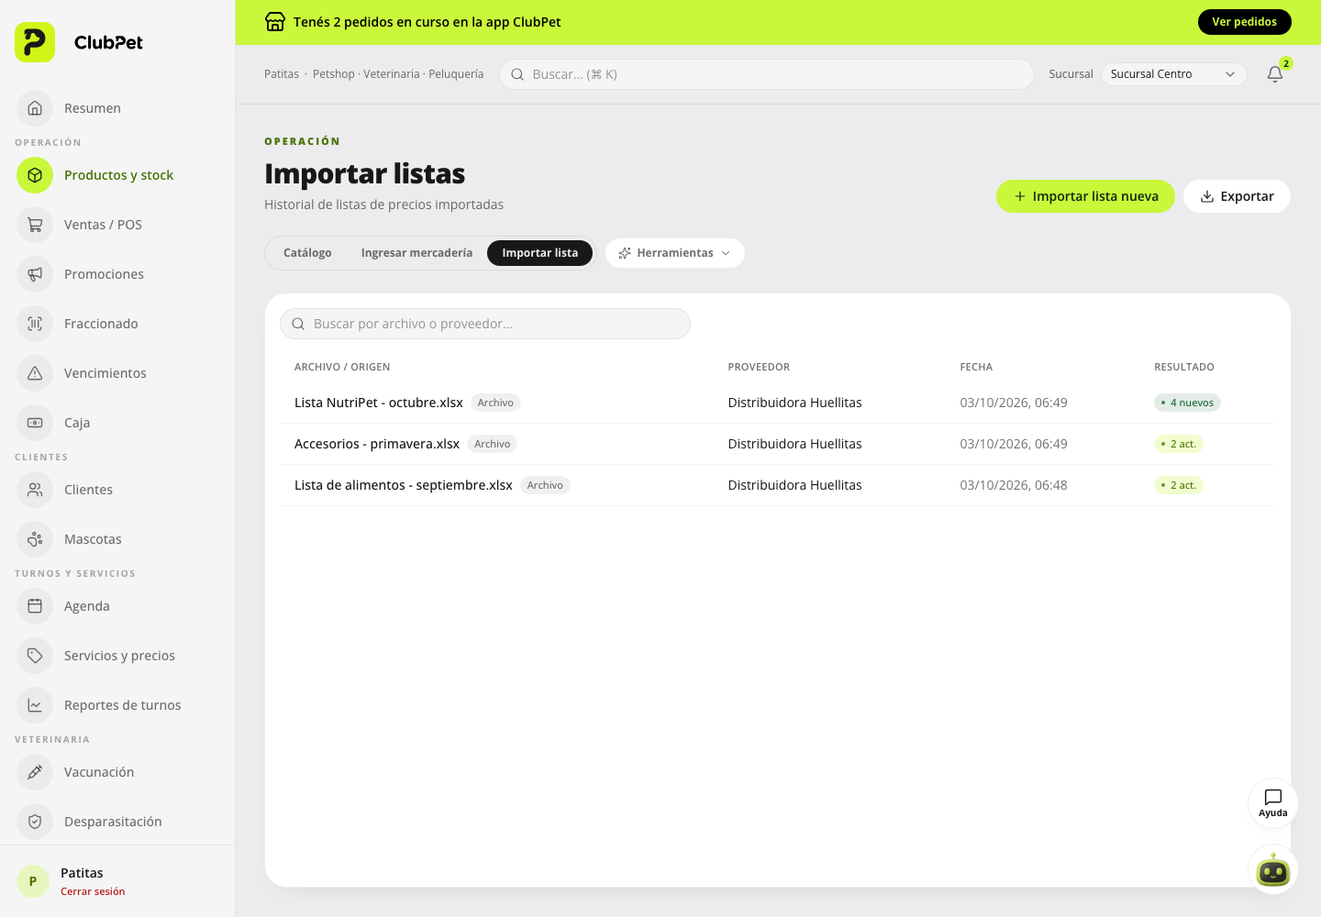1321x917 pixels.
Task: Click the Petshop breadcrumb text
Action: click(x=334, y=74)
